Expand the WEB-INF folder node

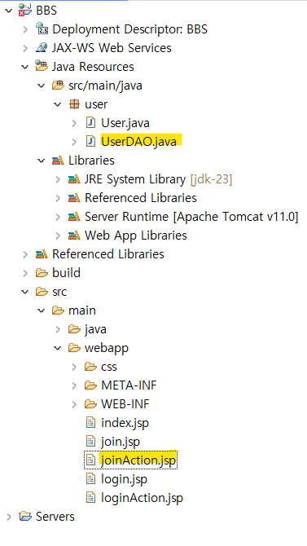74,404
